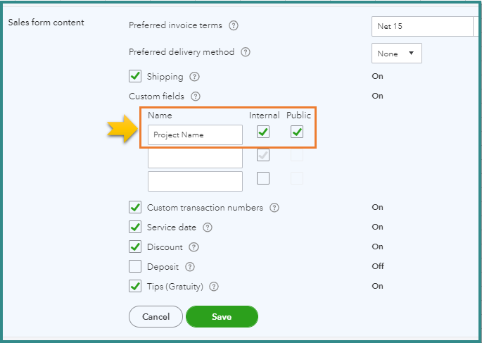Click help icon next to Preferred invoice terms

(x=234, y=26)
